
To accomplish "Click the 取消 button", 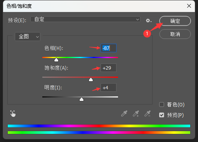I will point(175,34).
